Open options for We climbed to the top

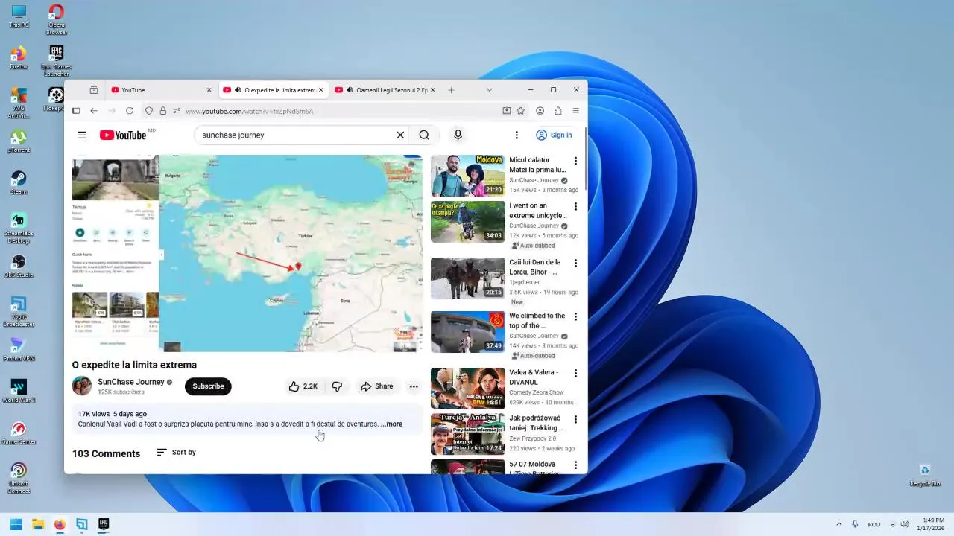575,317
